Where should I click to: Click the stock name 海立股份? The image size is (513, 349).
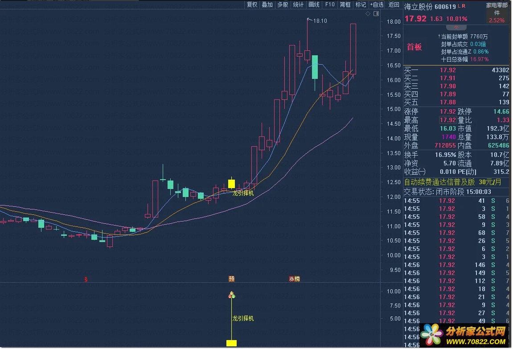419,7
